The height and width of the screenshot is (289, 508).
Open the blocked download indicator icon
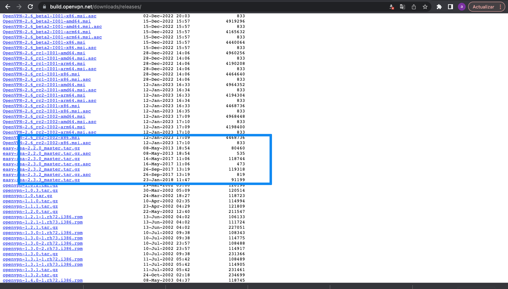click(392, 7)
